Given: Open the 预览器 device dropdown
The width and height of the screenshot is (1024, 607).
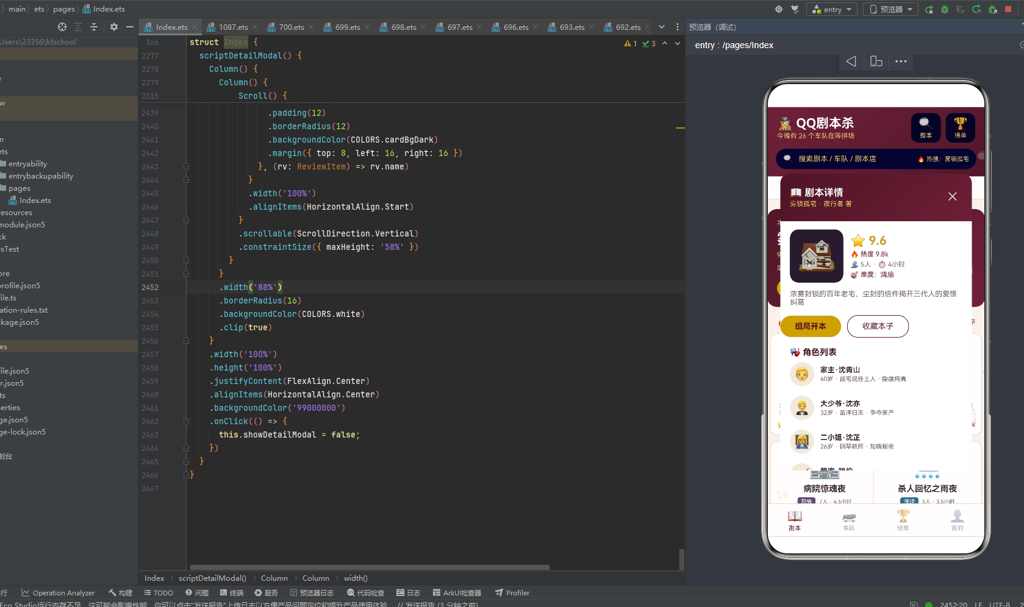Looking at the screenshot, I should (x=891, y=9).
